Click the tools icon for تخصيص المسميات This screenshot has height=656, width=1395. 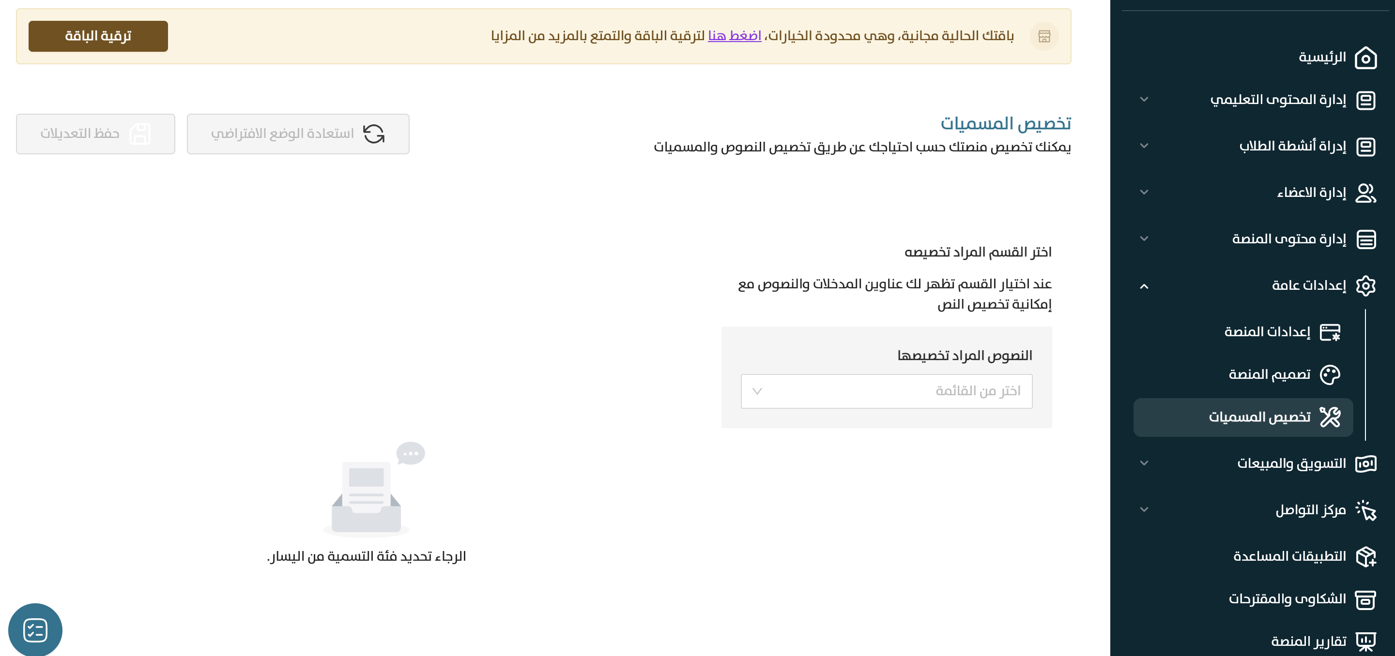point(1330,417)
